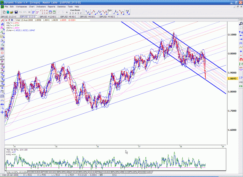Viewport: 243px width, 177px height.
Task: Click the blue plus icon on right sidebar
Action: 241,51
